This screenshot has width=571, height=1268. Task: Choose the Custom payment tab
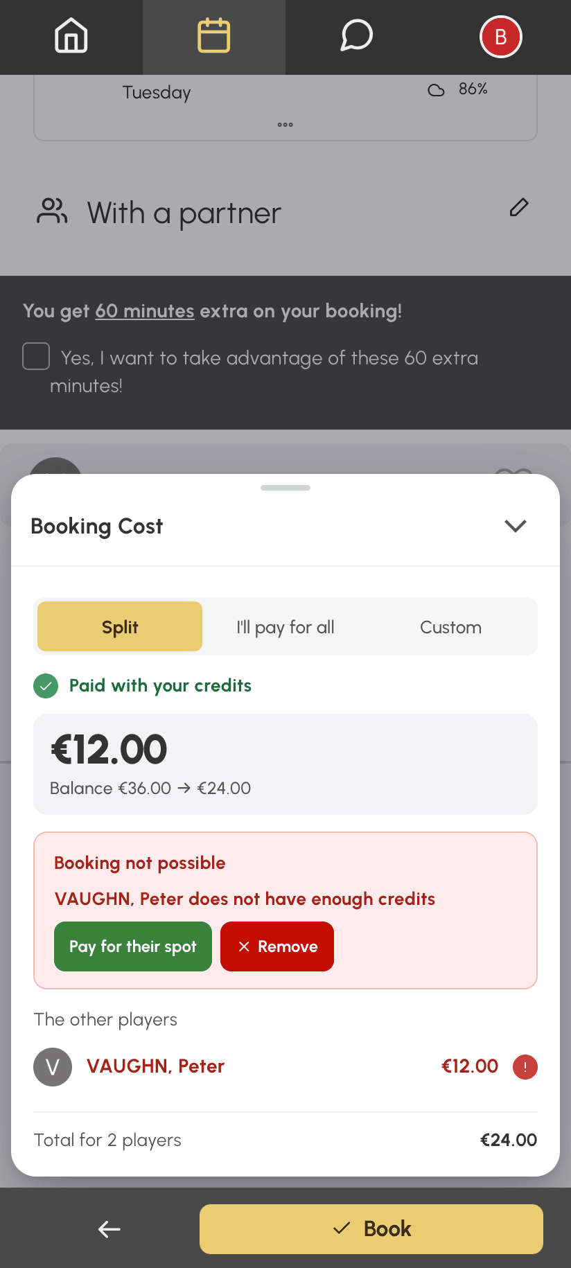[450, 626]
